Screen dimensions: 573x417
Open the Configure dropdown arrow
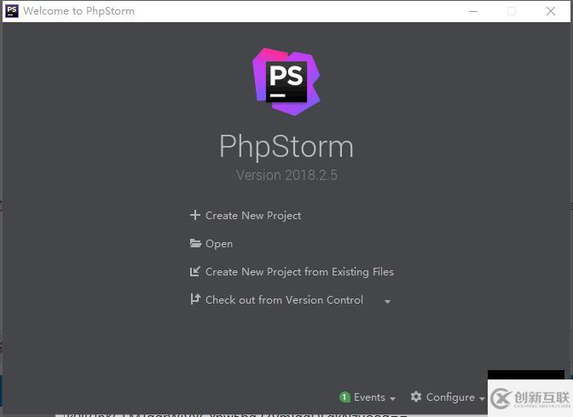pyautogui.click(x=482, y=398)
